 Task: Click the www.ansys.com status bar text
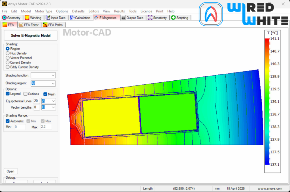(x=270, y=189)
